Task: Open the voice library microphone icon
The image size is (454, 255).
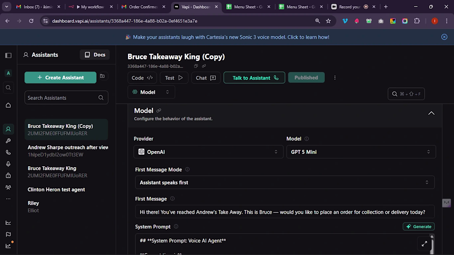Action: click(8, 164)
